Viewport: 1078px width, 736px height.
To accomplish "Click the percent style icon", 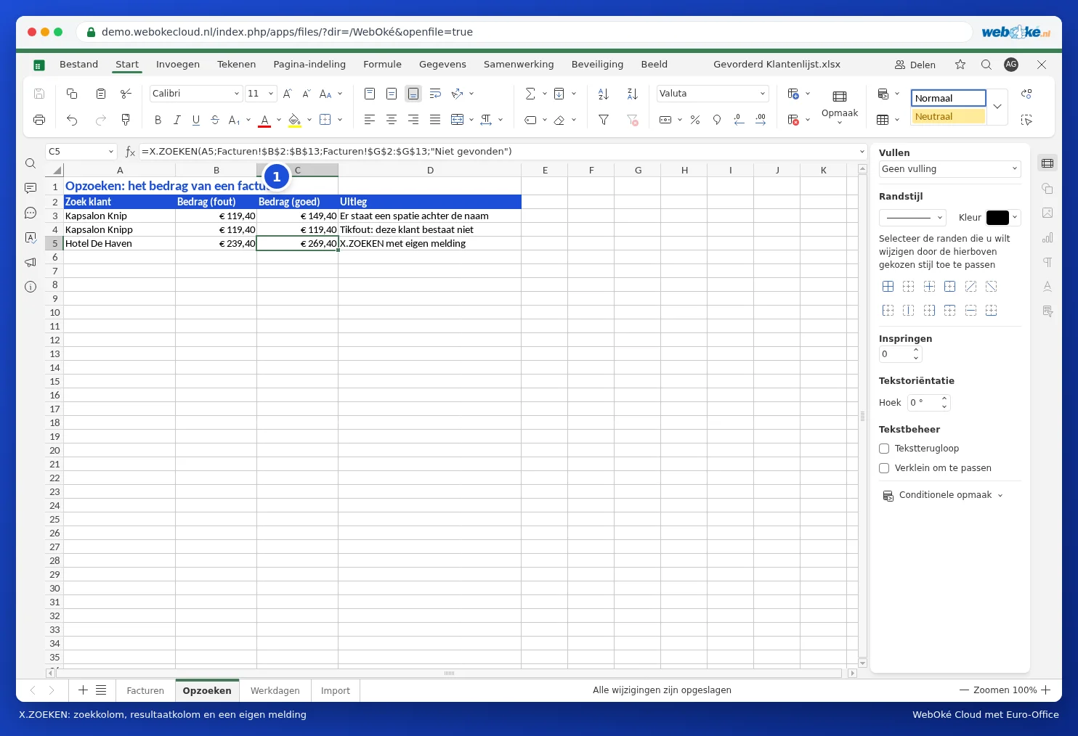I will click(695, 120).
